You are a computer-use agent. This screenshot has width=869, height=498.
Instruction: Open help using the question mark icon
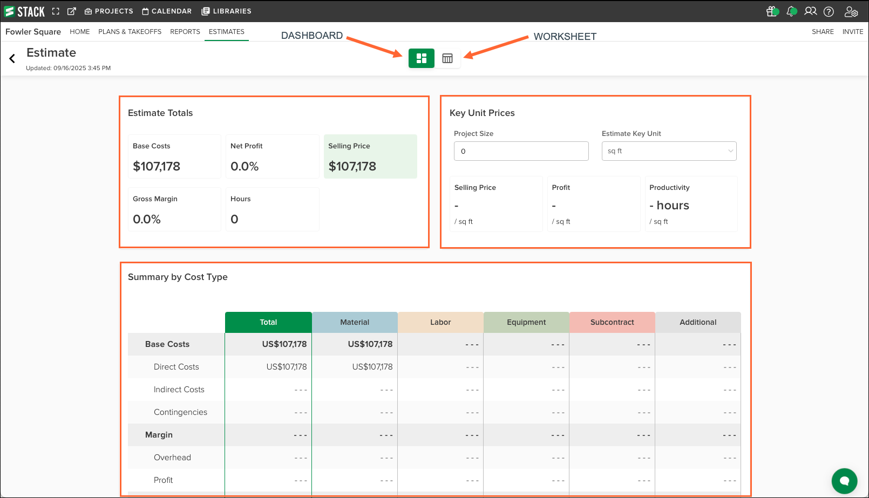[x=829, y=11]
